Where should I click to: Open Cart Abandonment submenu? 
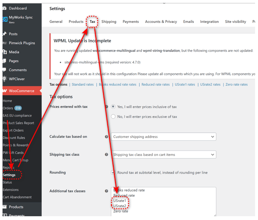(x=17, y=197)
